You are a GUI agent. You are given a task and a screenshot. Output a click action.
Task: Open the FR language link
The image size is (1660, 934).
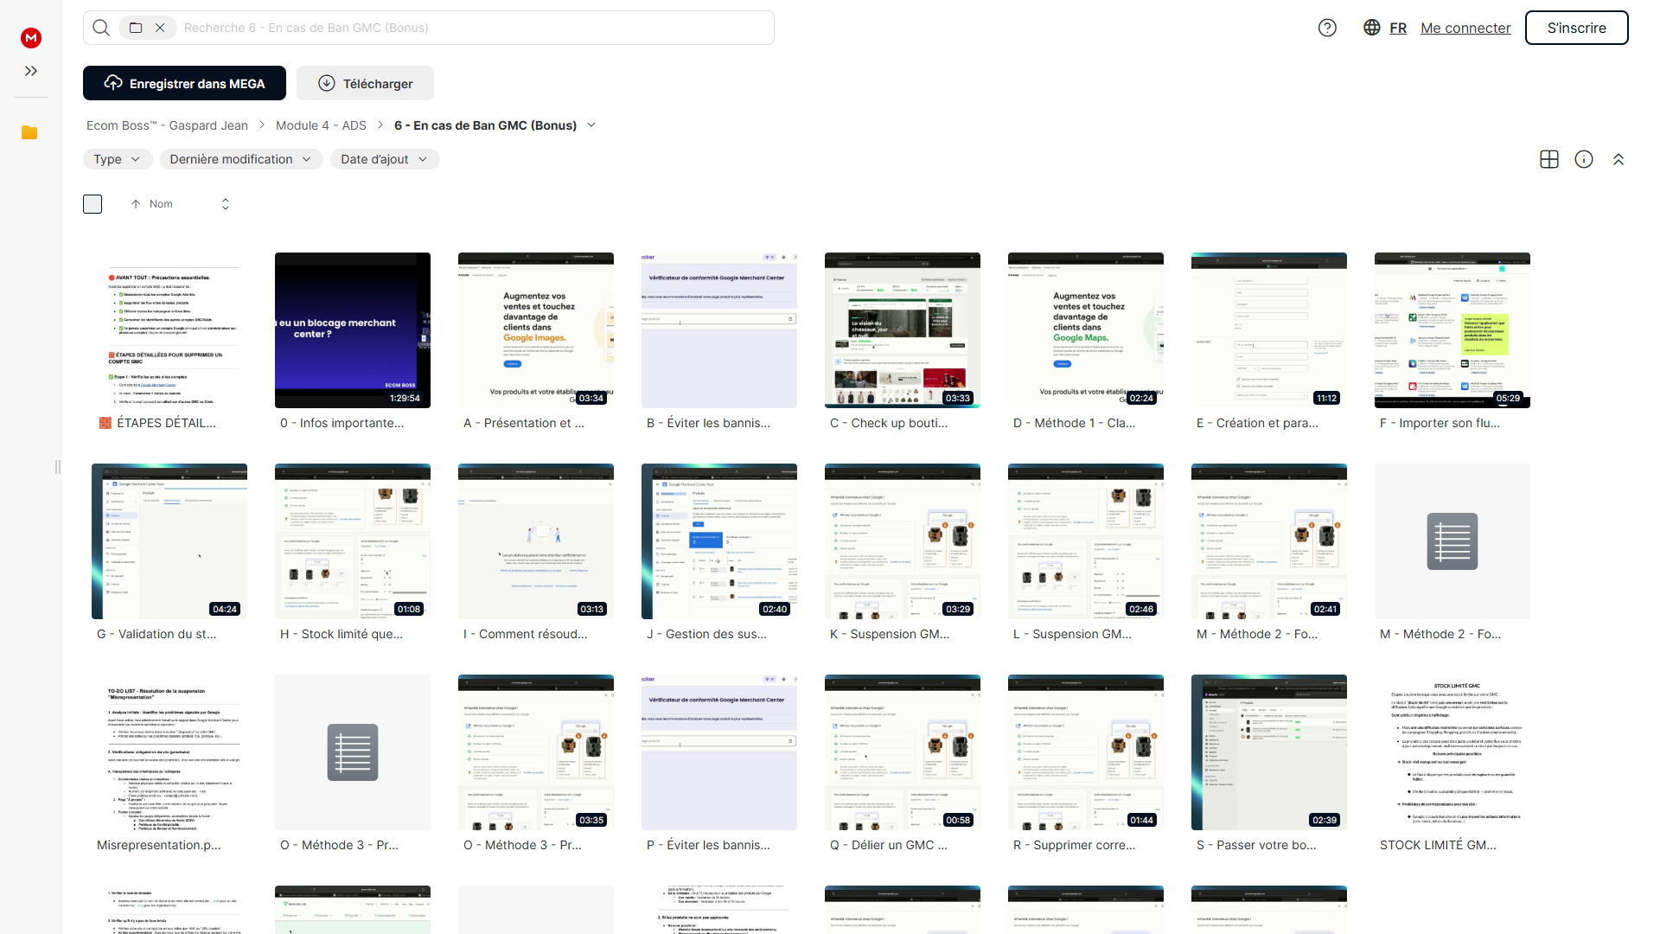tap(1398, 28)
